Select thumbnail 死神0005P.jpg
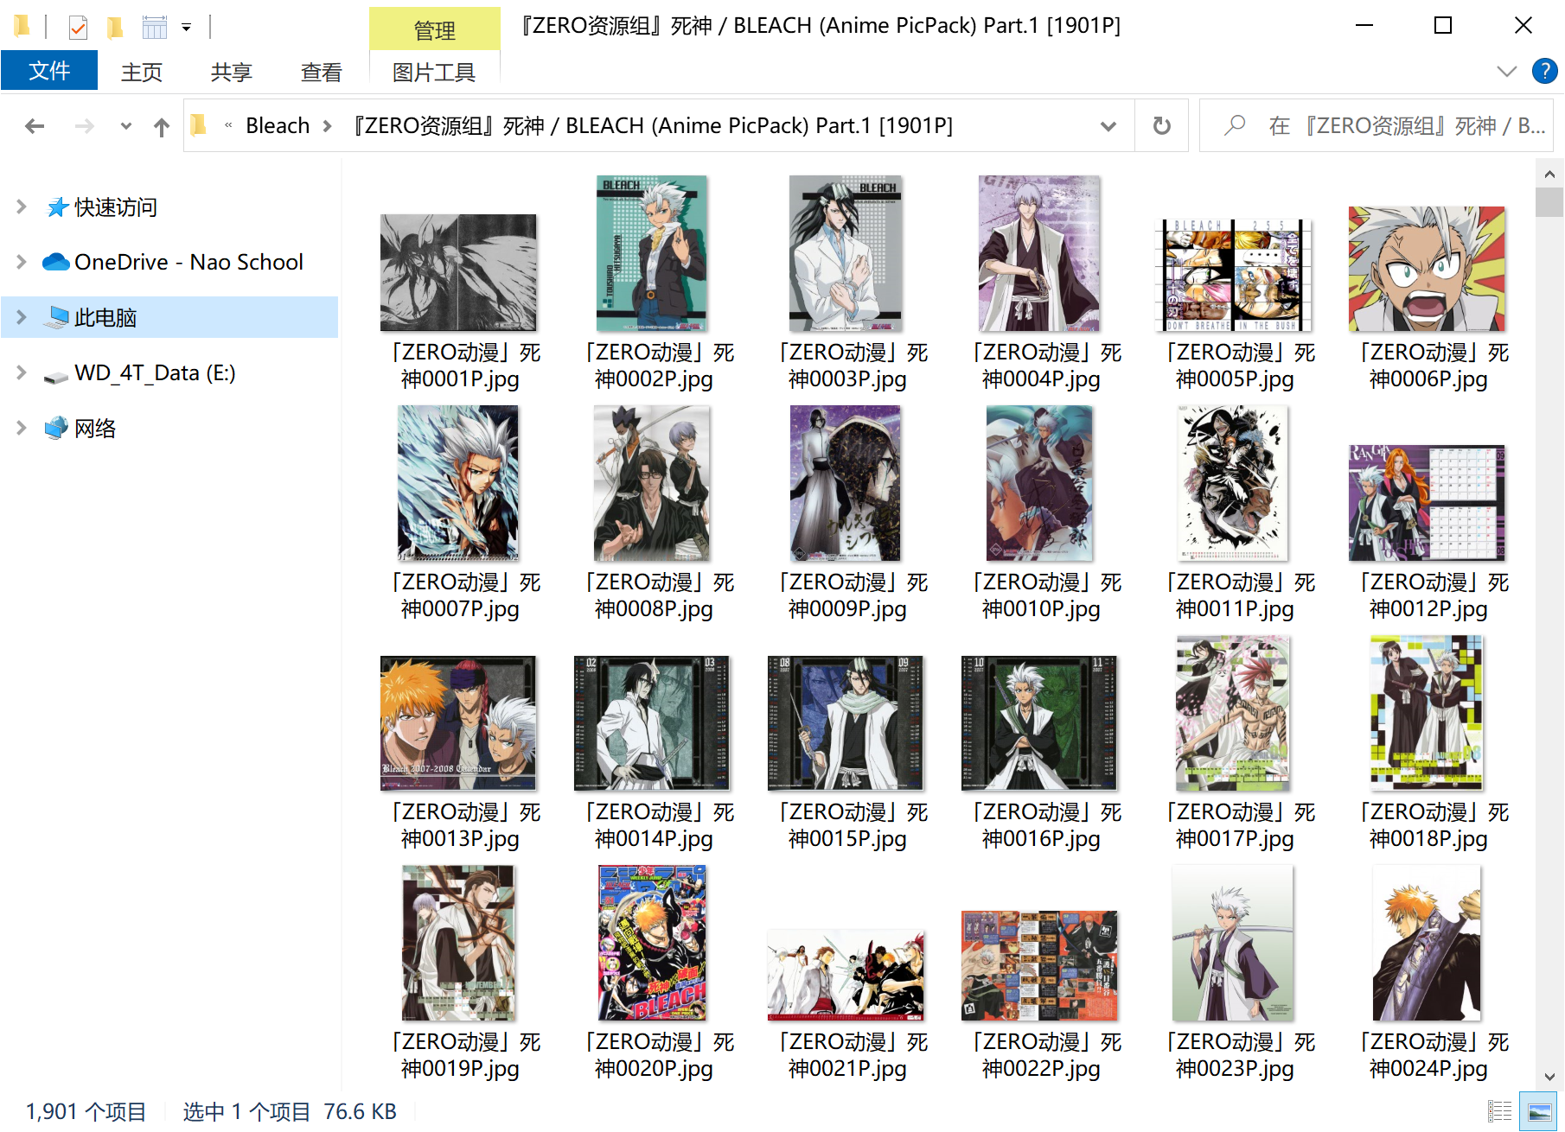The height and width of the screenshot is (1132, 1565). (1233, 276)
